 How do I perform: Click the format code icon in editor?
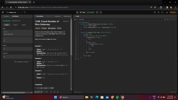165,19
